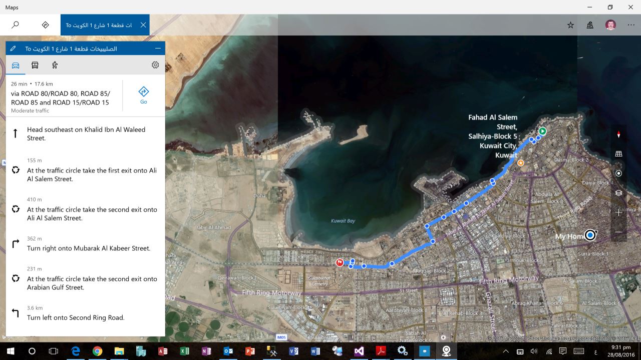
Task: Select driving mode car icon
Action: 16,65
